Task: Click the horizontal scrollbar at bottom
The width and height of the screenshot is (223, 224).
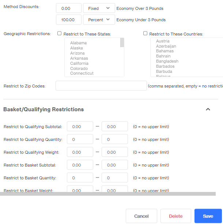Action: tap(108, 194)
